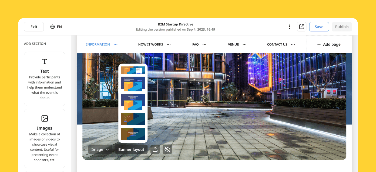Add a Text section card description
Image resolution: width=376 pixels, height=172 pixels.
[x=45, y=87]
